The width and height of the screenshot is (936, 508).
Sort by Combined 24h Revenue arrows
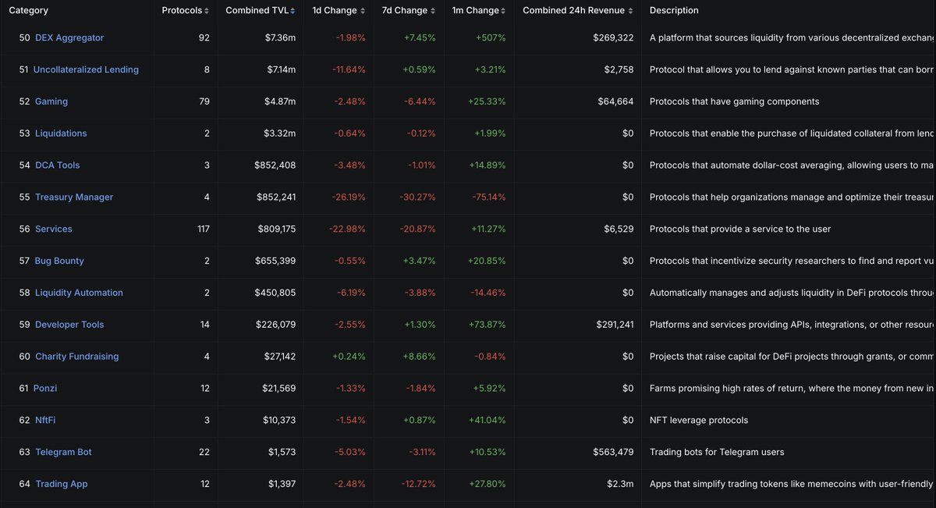click(630, 11)
